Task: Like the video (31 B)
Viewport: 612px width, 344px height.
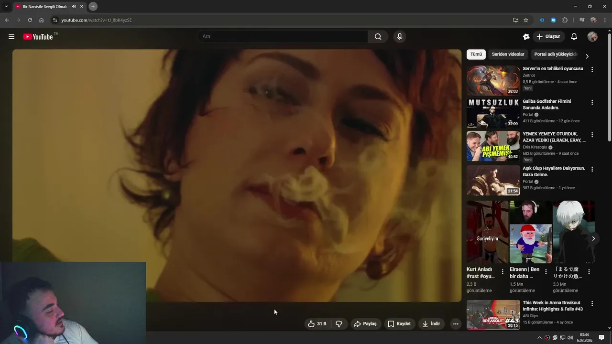Action: pos(317,324)
